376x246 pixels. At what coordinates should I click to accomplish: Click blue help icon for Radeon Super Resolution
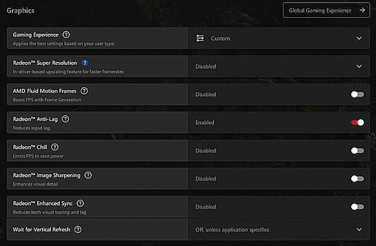[85, 63]
